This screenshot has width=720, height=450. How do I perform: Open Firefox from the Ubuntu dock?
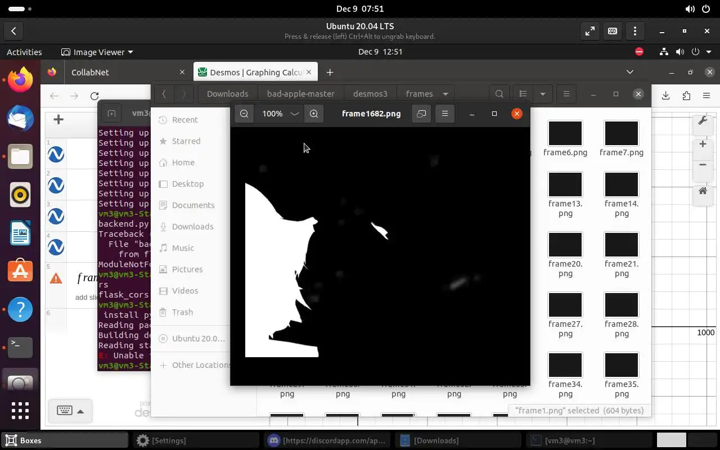tap(20, 80)
